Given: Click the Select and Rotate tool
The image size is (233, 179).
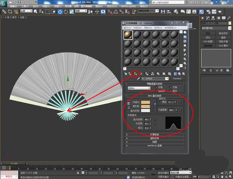Looking at the screenshot, I should tap(66, 12).
